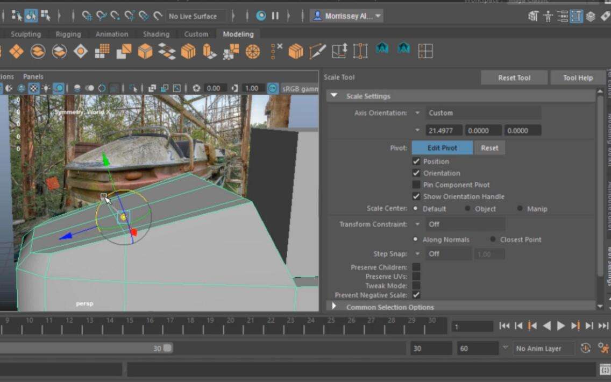
Task: Start the blue IPR render button
Action: (x=261, y=16)
